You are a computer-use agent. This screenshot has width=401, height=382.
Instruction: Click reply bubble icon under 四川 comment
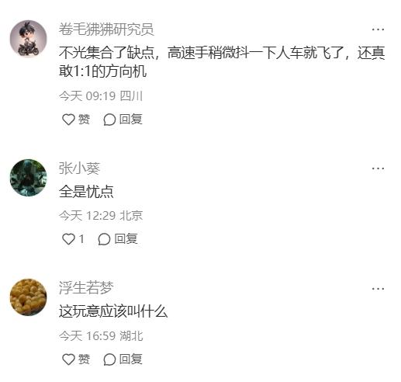click(109, 120)
